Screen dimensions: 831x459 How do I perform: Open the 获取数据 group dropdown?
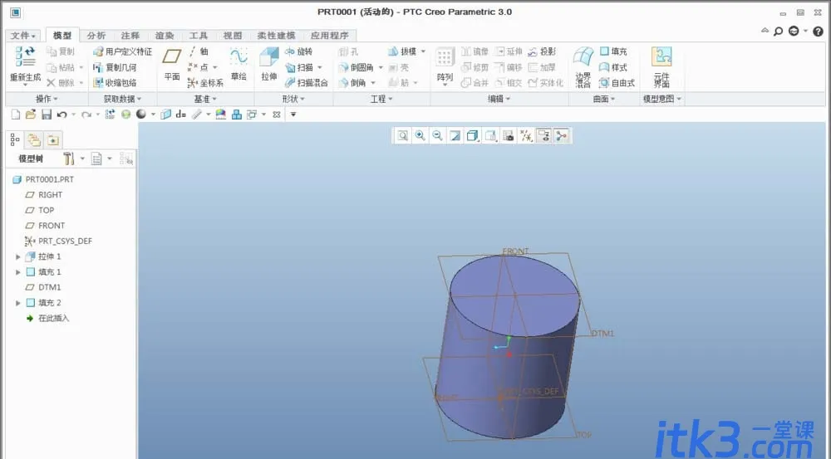point(122,99)
